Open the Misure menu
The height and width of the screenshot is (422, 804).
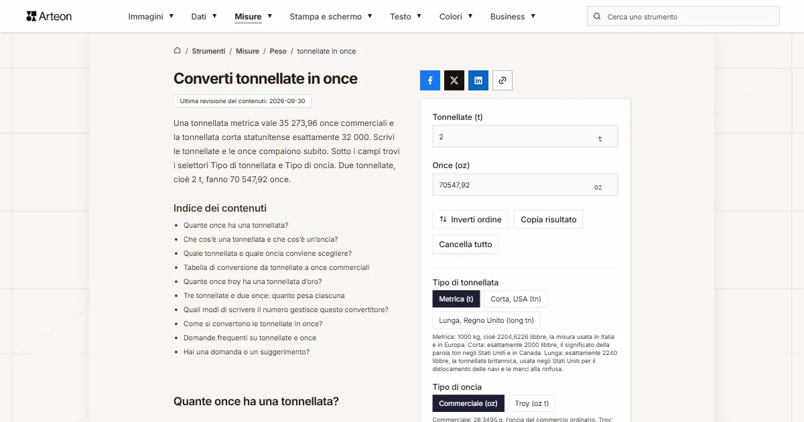253,17
